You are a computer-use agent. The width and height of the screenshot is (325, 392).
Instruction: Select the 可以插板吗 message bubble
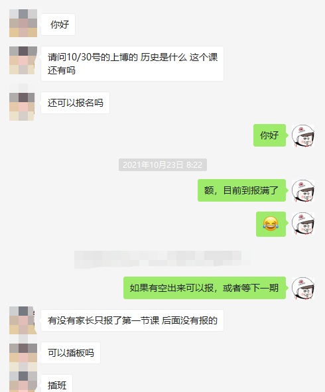(x=70, y=353)
